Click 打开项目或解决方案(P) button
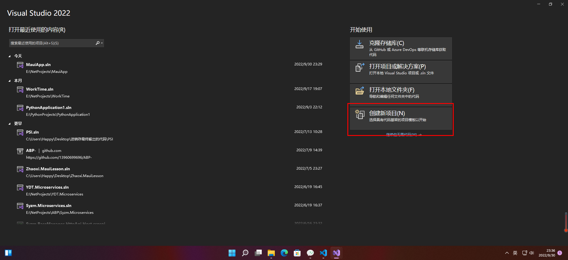The image size is (568, 260). 401,72
